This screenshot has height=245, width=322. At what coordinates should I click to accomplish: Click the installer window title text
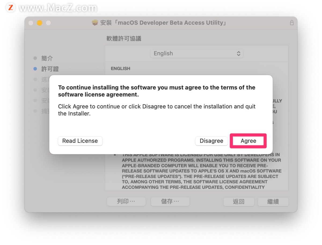(x=163, y=23)
